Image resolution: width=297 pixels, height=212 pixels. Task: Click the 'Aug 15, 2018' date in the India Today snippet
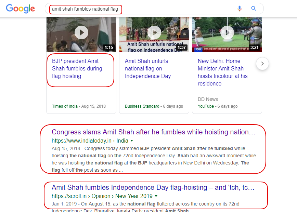coord(66,148)
